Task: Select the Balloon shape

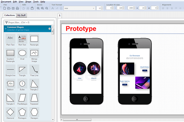Action: (11, 85)
